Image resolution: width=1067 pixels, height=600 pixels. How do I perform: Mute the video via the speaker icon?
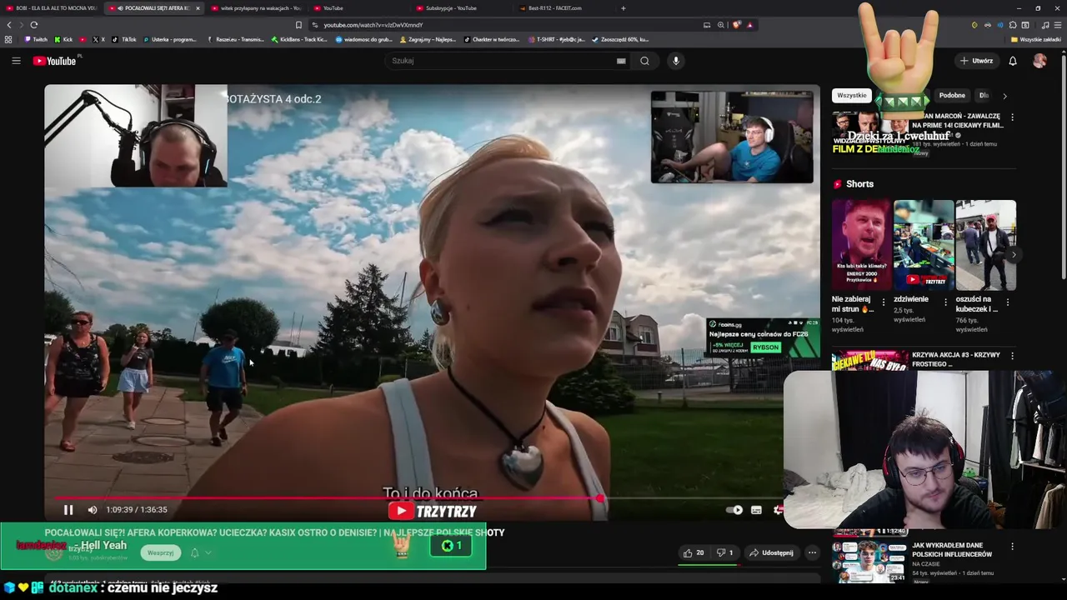[93, 510]
